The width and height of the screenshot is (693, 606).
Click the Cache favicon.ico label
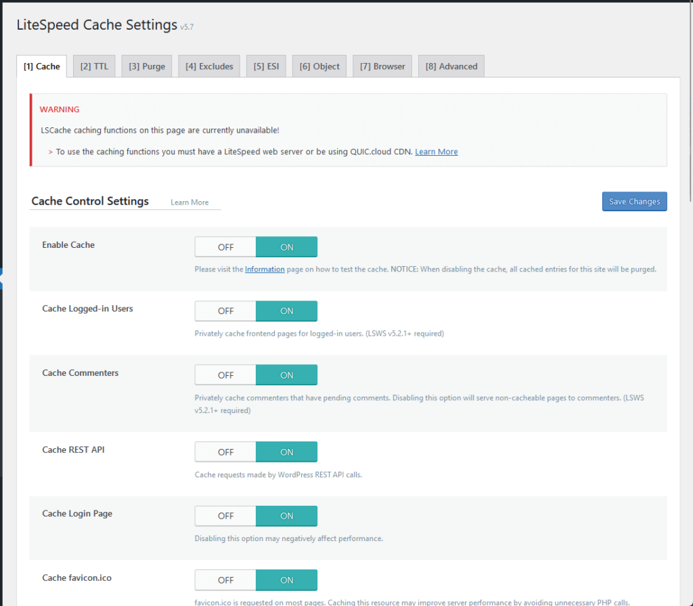pyautogui.click(x=77, y=578)
